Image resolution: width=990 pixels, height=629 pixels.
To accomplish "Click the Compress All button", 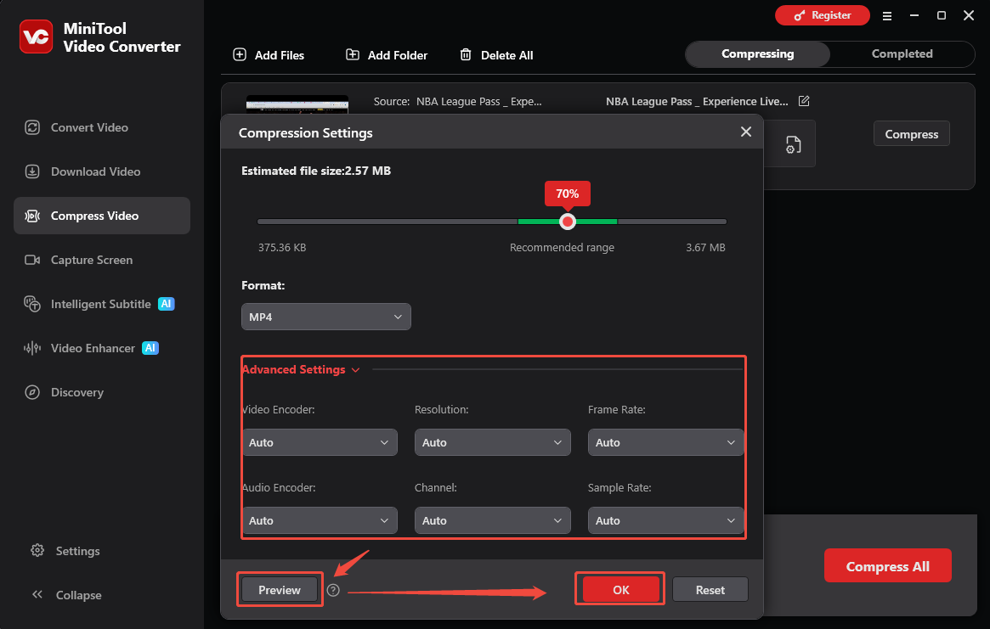I will click(888, 566).
